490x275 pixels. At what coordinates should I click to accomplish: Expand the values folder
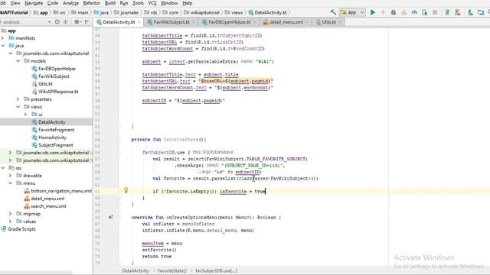(10, 222)
